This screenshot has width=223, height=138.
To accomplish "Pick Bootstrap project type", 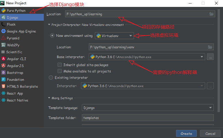I will (22, 72).
